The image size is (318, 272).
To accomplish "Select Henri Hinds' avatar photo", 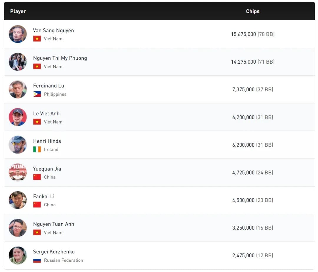I will click(x=18, y=145).
